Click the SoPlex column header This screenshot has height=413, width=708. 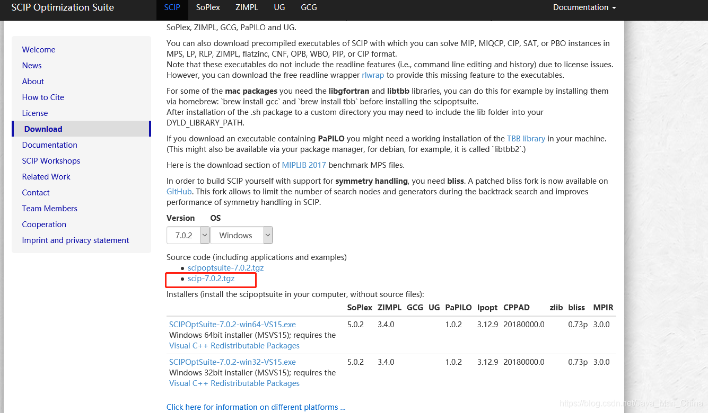[x=360, y=308]
